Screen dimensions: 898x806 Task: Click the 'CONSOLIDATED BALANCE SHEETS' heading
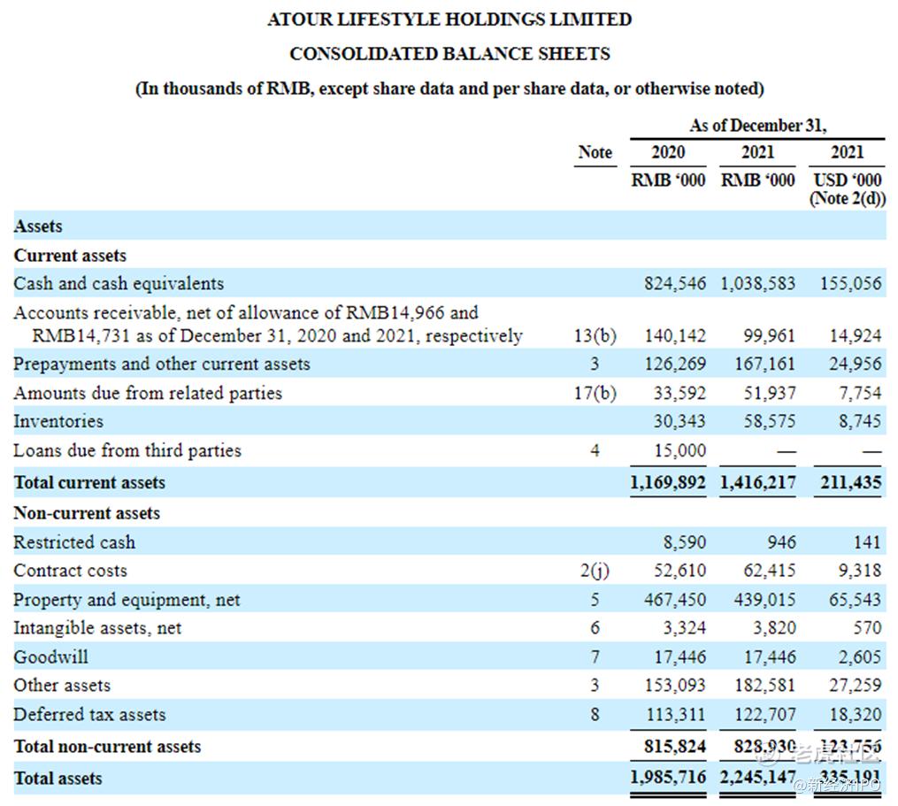pos(449,54)
